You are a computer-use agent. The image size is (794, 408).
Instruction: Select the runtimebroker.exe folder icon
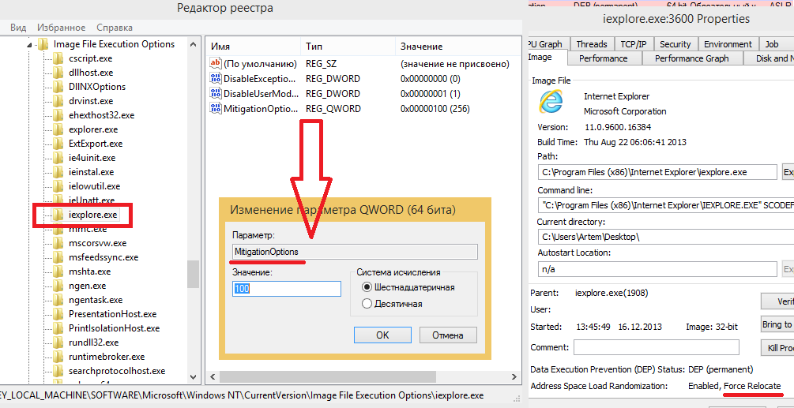[x=58, y=357]
